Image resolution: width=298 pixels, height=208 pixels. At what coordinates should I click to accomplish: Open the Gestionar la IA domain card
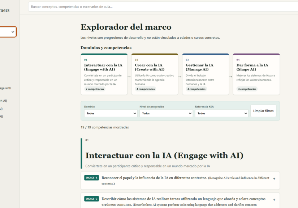pyautogui.click(x=206, y=74)
